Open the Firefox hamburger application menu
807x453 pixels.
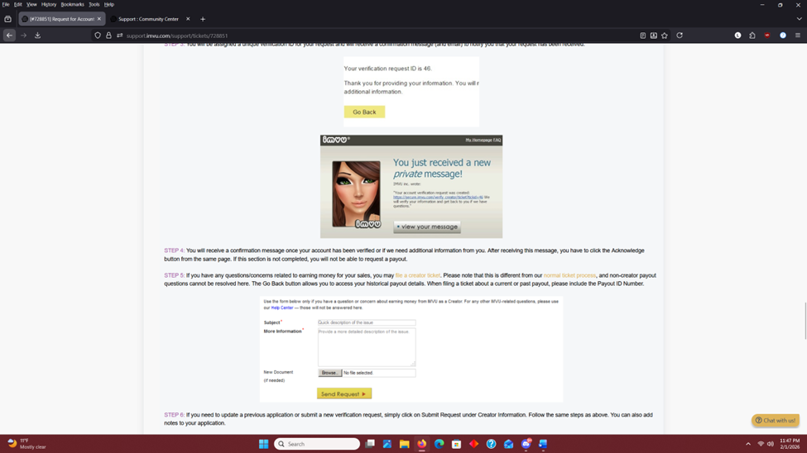pos(798,36)
